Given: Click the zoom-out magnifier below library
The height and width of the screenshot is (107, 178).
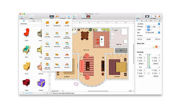Looking at the screenshot, I should [x=23, y=93].
